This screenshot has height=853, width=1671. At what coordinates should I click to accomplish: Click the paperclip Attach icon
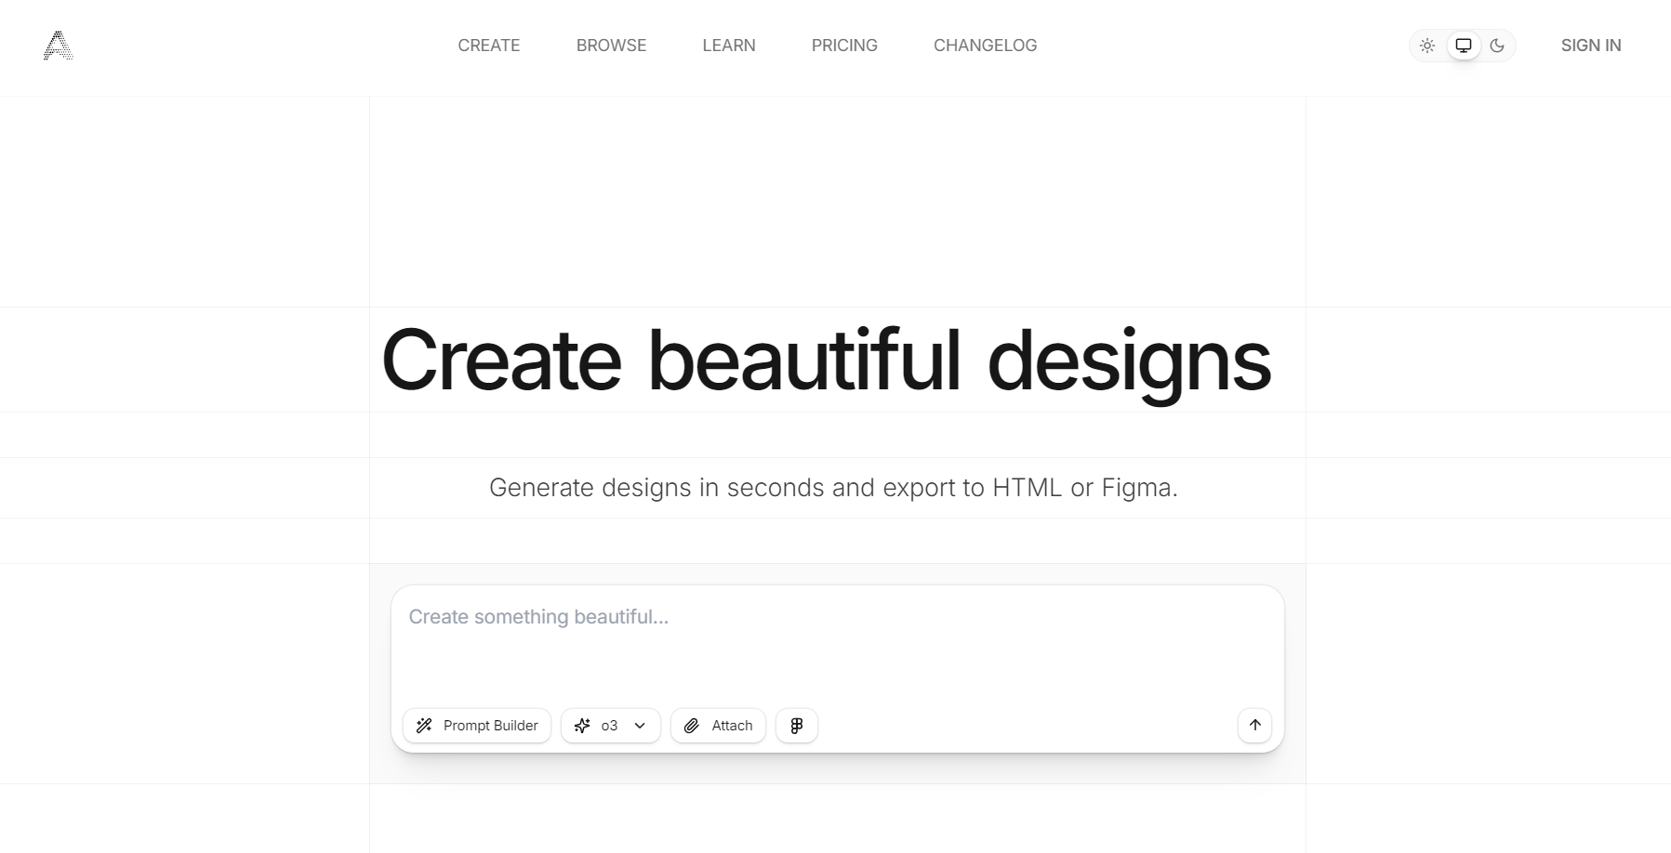692,726
